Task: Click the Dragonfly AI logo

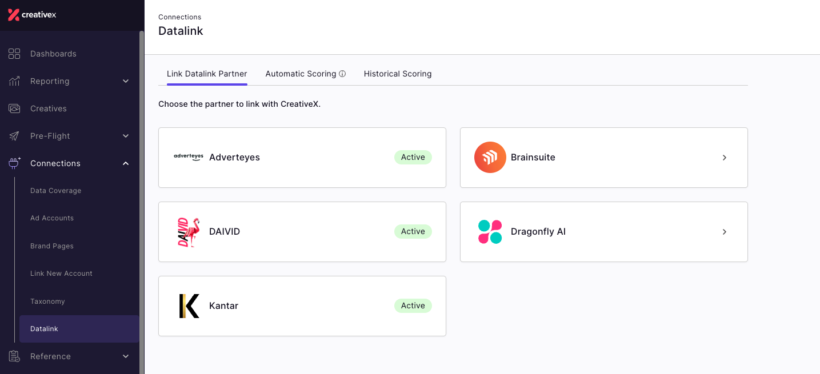Action: click(490, 232)
